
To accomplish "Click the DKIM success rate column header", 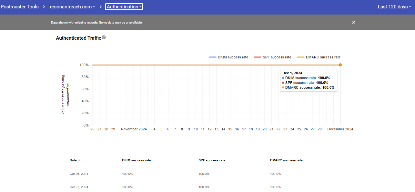I will [136, 160].
